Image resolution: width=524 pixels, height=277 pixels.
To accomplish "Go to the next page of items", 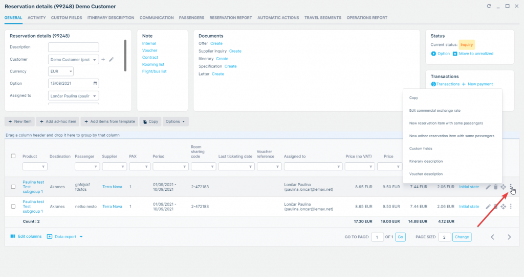I will (509, 237).
